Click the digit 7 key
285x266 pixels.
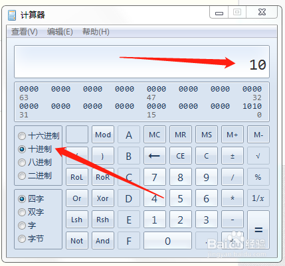click(155, 177)
